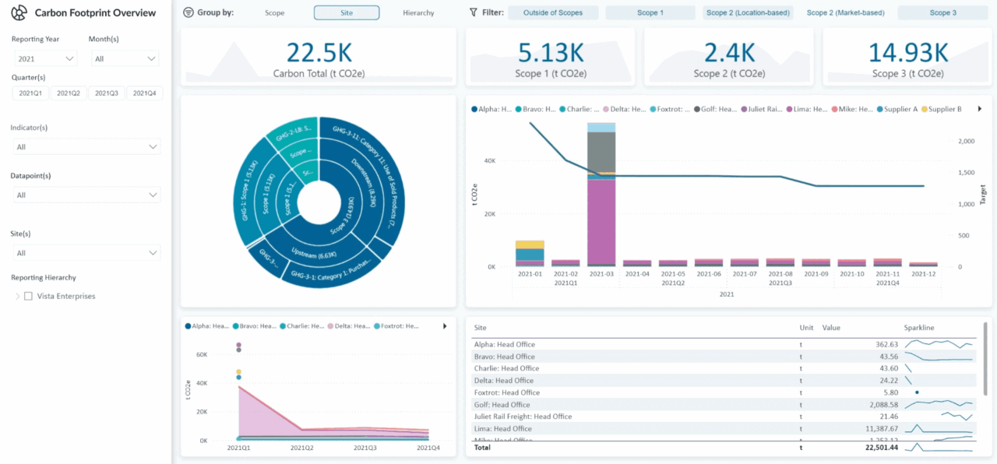The width and height of the screenshot is (997, 464).
Task: Select the Scope grouping option
Action: point(274,12)
